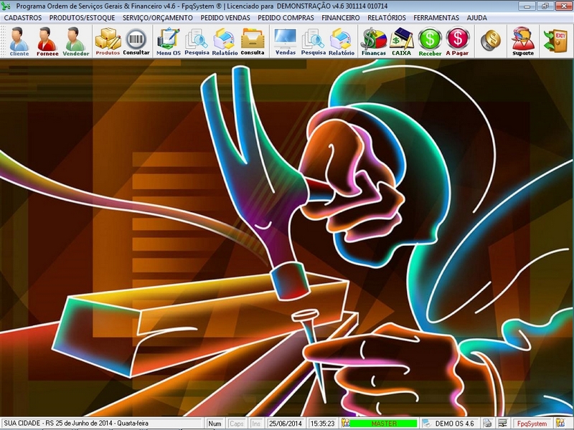This screenshot has width=574, height=430.
Task: Click the time 15:35:23 in status bar
Action: (x=322, y=424)
